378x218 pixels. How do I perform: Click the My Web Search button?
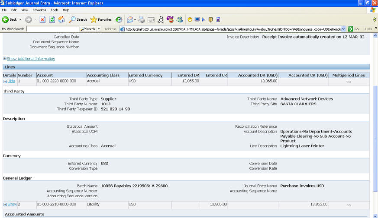click(87, 29)
